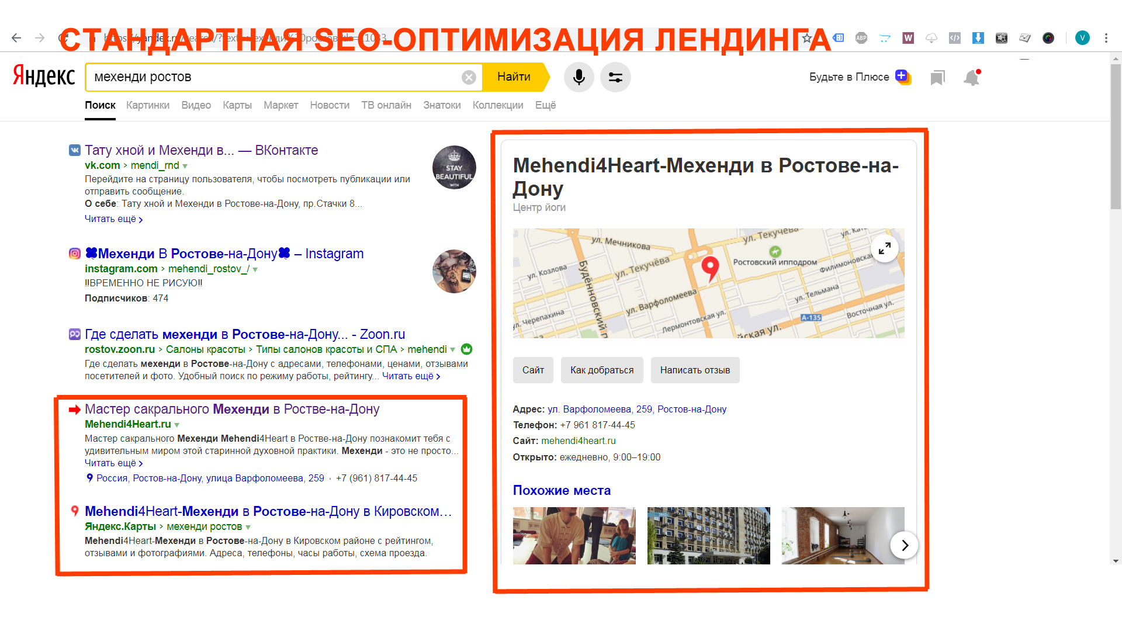Click the Как добраться button

click(602, 370)
